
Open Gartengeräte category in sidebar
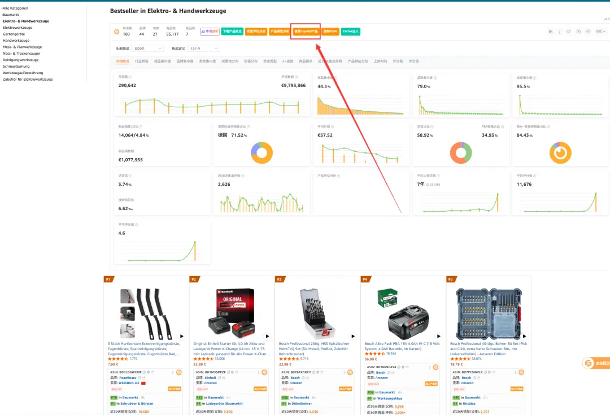(14, 34)
